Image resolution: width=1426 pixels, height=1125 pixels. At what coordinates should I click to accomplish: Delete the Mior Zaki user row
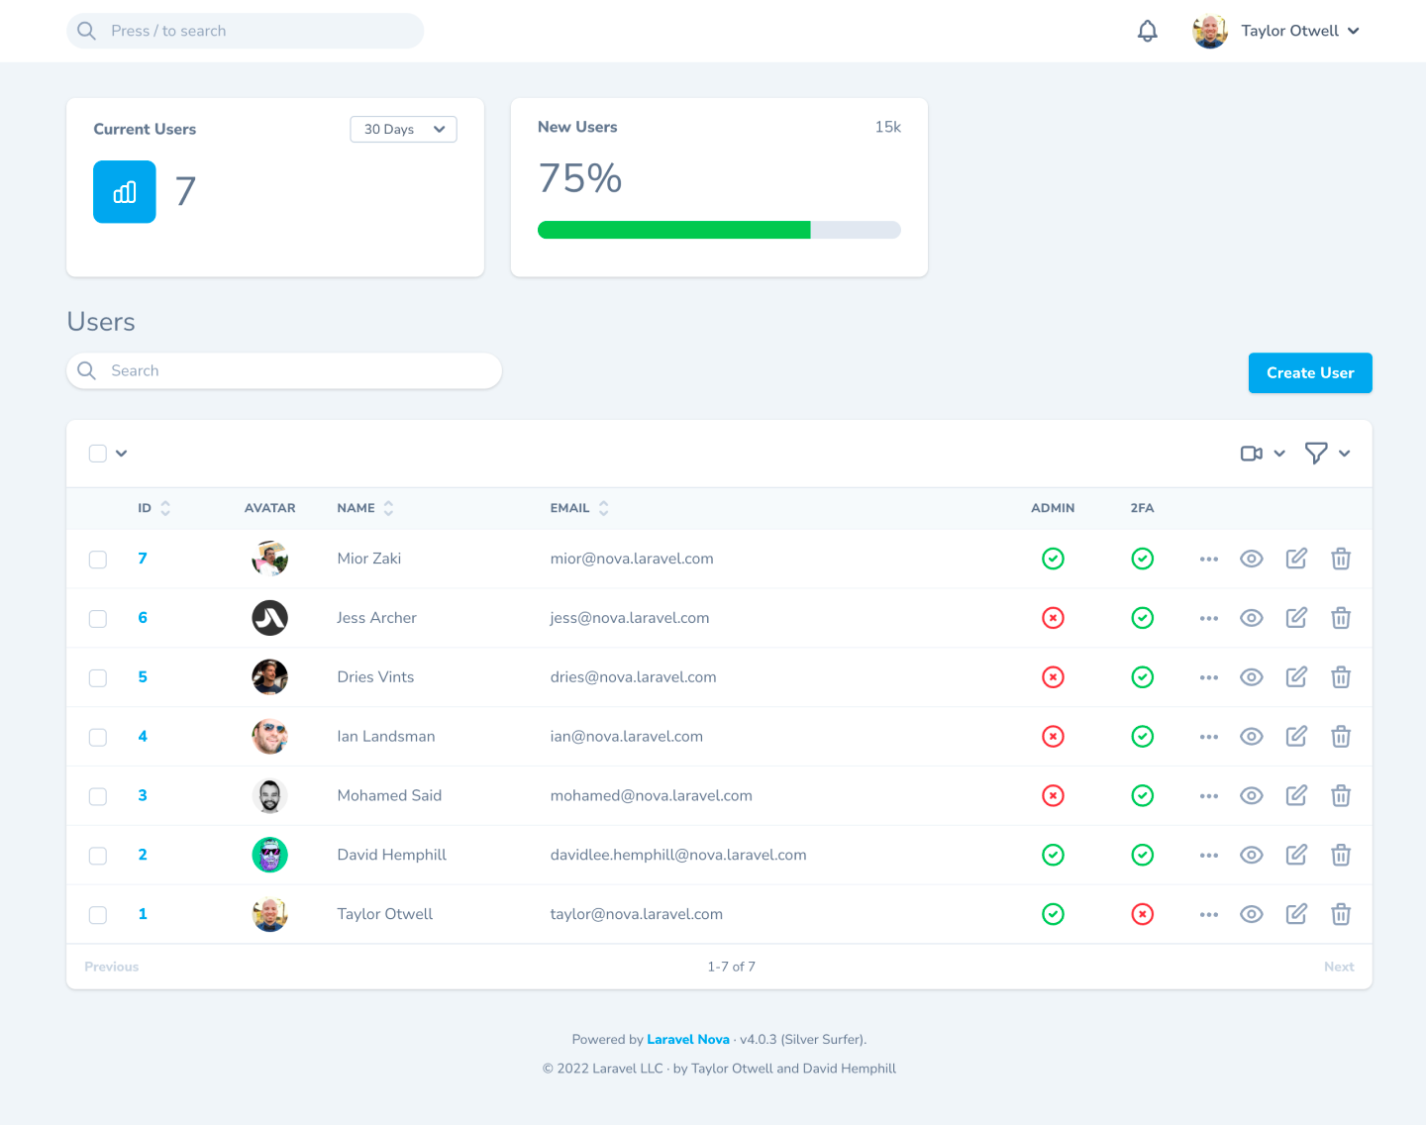(1341, 559)
